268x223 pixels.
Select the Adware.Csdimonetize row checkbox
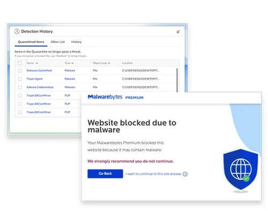(x=20, y=87)
